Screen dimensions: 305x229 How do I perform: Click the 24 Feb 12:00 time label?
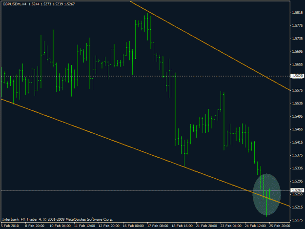click(x=255, y=226)
